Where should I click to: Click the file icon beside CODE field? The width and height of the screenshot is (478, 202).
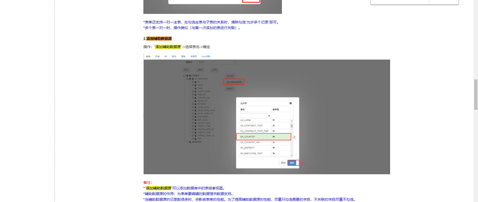[x=196, y=88]
